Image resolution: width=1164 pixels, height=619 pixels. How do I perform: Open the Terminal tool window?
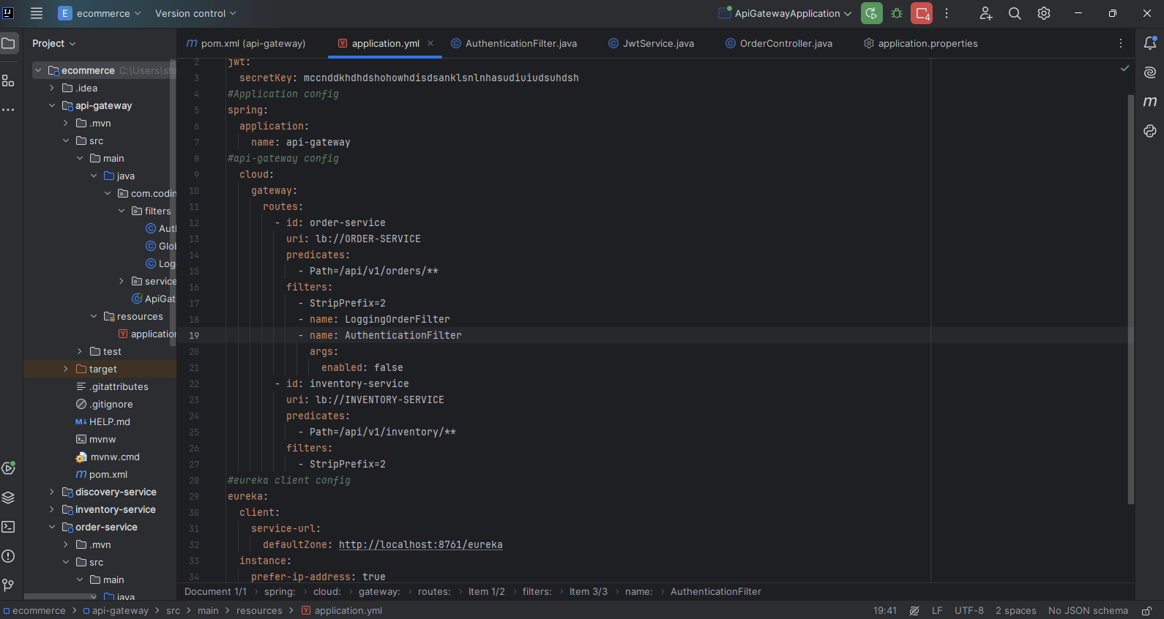(9, 527)
